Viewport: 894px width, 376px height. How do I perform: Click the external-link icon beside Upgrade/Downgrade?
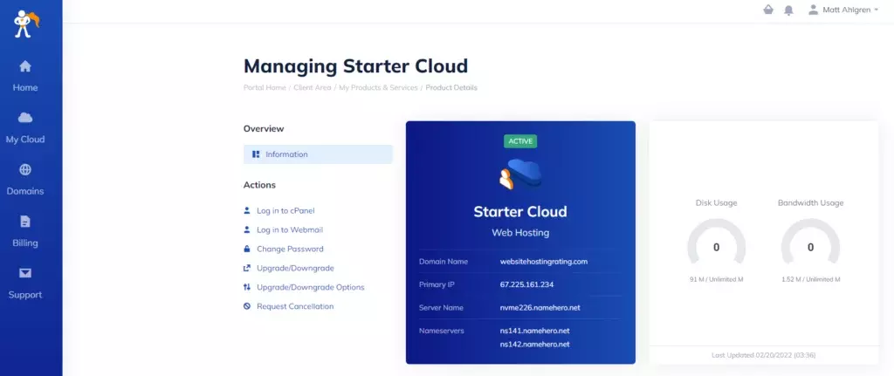pyautogui.click(x=247, y=268)
